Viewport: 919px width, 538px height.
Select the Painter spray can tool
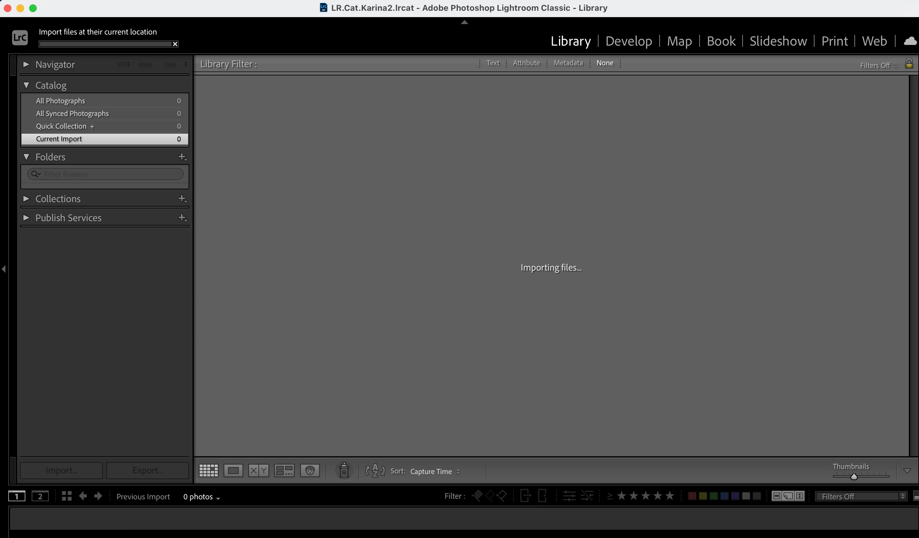[344, 470]
